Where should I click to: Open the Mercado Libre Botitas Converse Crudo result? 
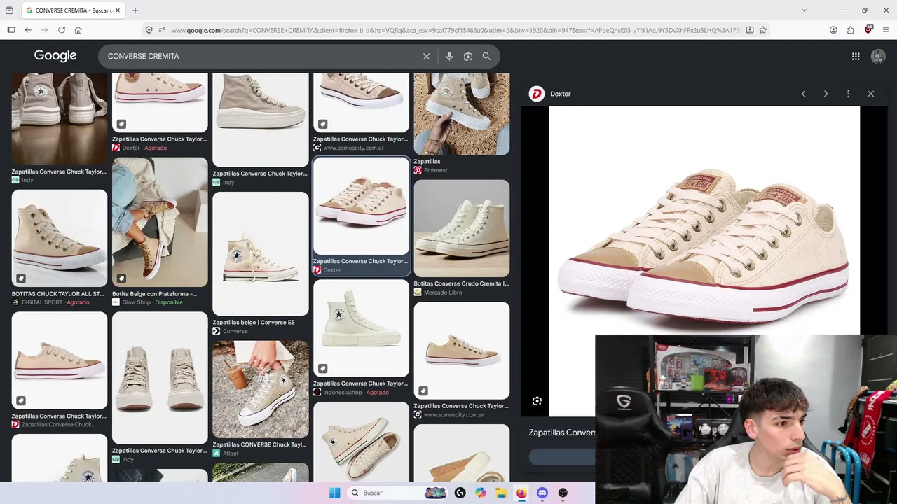click(x=462, y=228)
